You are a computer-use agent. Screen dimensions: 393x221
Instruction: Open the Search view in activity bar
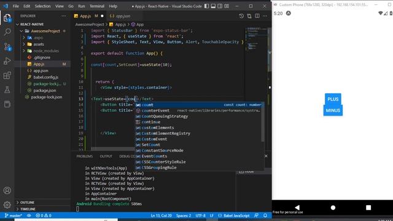point(7,32)
